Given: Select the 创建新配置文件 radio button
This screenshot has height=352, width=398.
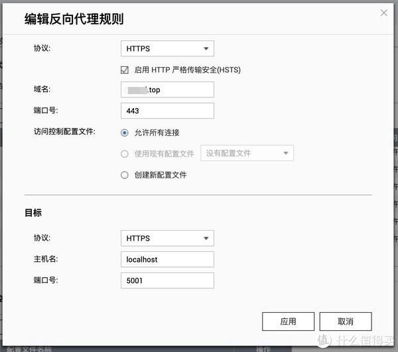Looking at the screenshot, I should [x=125, y=175].
